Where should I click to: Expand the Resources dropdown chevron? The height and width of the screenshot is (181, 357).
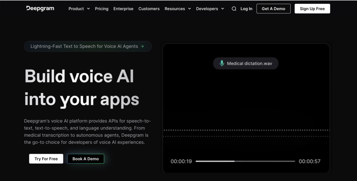[x=189, y=9]
